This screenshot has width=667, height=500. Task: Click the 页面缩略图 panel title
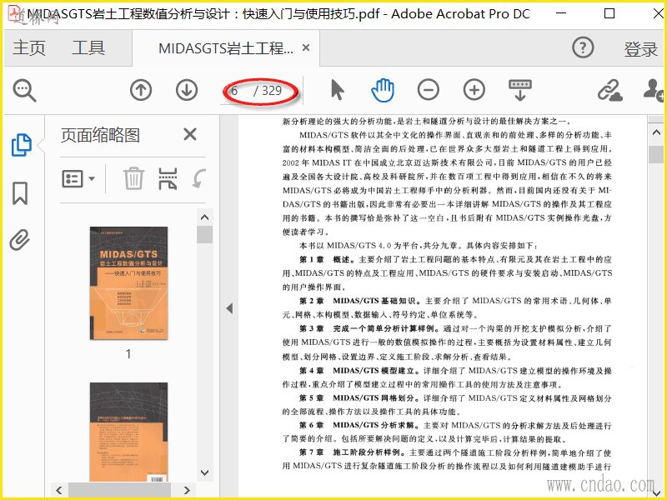tap(100, 135)
